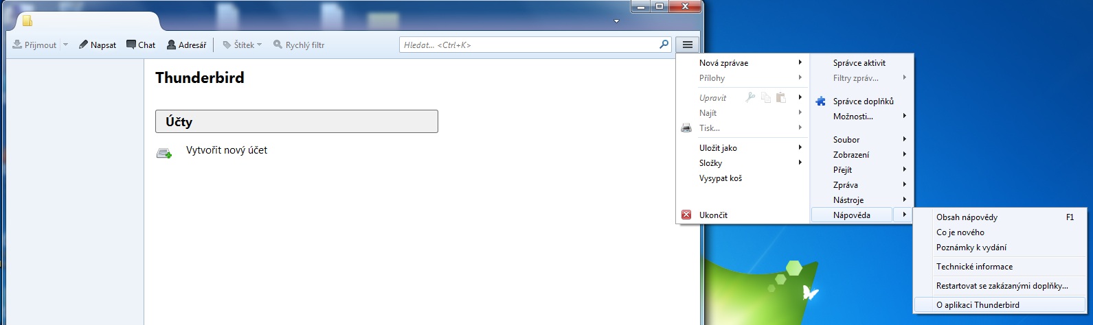1093x325 pixels.
Task: Click the printer icon beside Tisk
Action: [x=686, y=128]
